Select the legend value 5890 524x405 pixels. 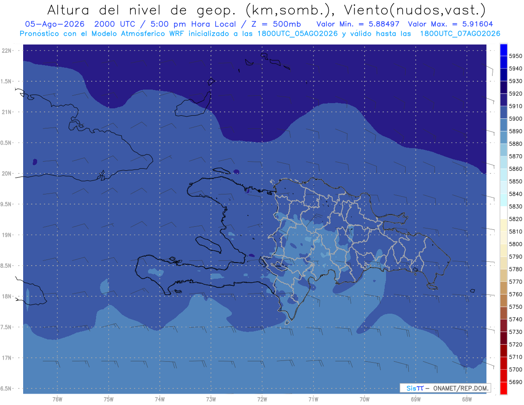pyautogui.click(x=515, y=131)
